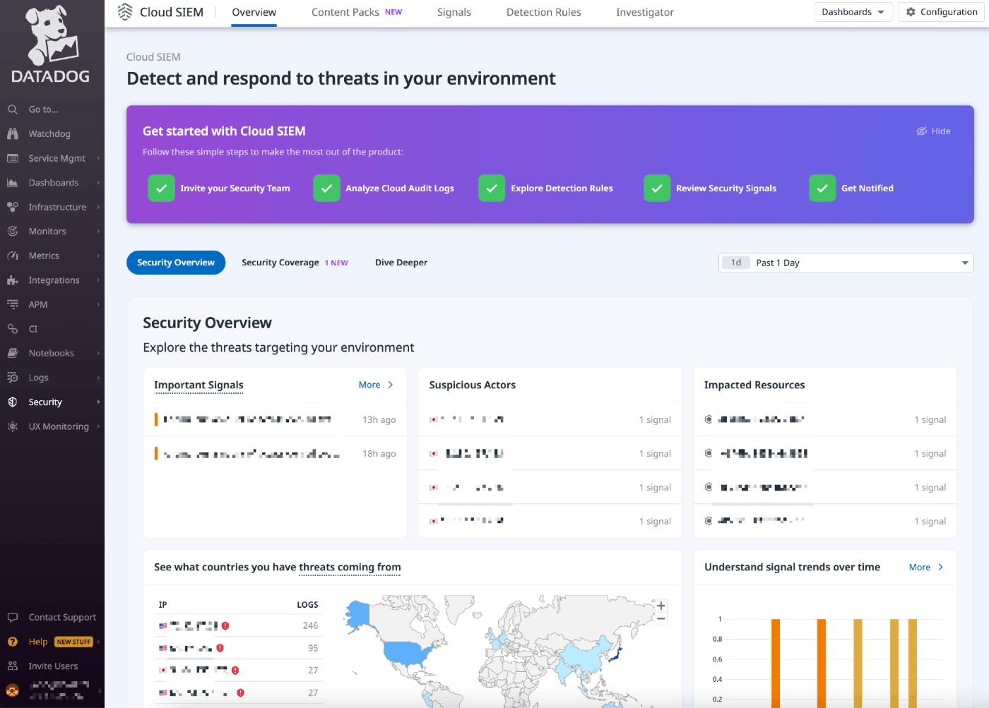Click the Configuration button
The image size is (989, 708).
point(941,12)
